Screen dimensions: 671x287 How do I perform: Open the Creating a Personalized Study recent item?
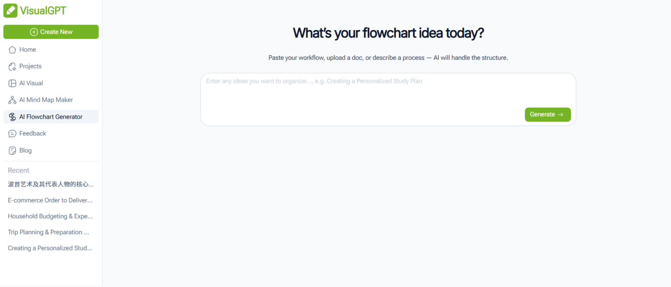point(50,248)
